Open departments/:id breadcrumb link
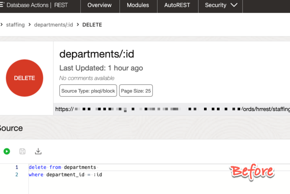The image size is (290, 194). (x=53, y=24)
